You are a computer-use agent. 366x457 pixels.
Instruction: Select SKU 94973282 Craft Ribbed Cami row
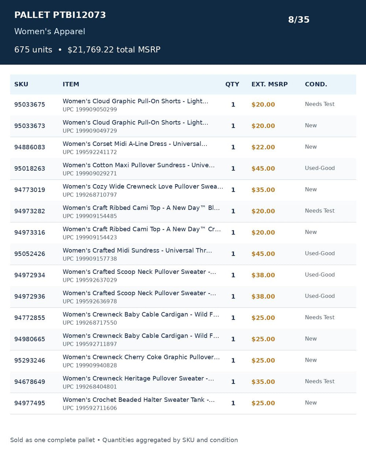(x=183, y=211)
